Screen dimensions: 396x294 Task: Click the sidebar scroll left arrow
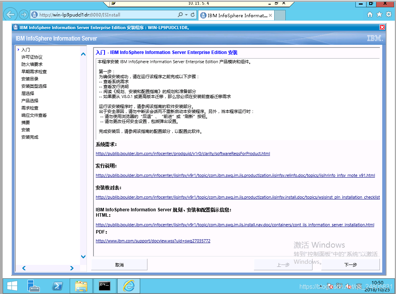[24, 268]
